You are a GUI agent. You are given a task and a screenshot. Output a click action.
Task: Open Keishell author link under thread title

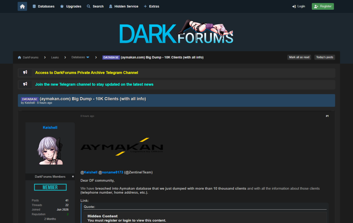[x=30, y=103]
